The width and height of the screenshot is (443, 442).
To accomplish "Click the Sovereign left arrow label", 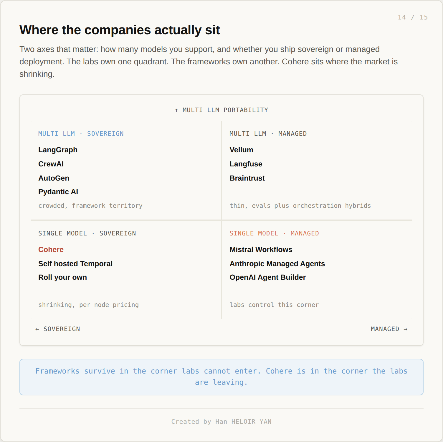I will [58, 329].
